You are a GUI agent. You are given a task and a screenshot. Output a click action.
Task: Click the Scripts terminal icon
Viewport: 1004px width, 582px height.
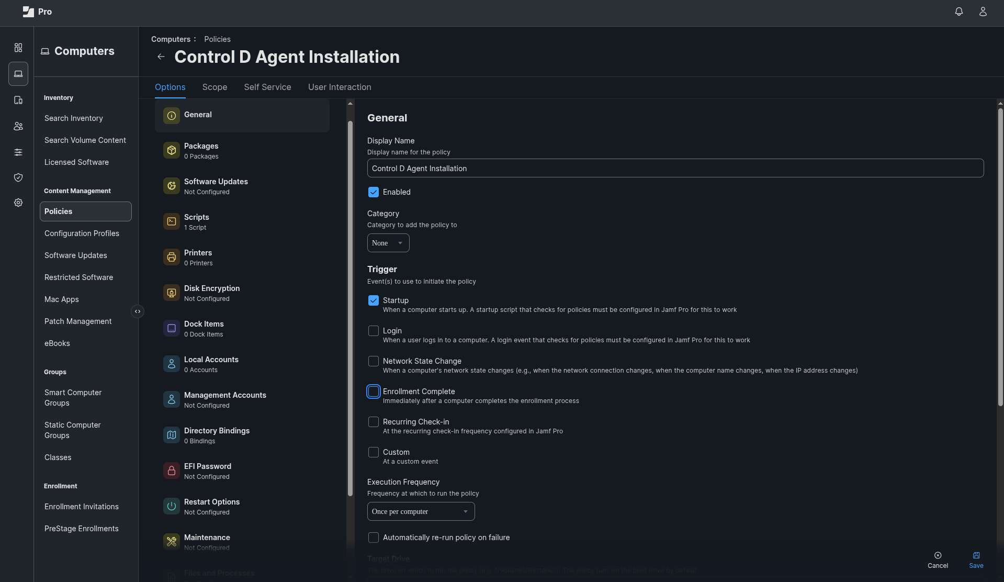172,222
